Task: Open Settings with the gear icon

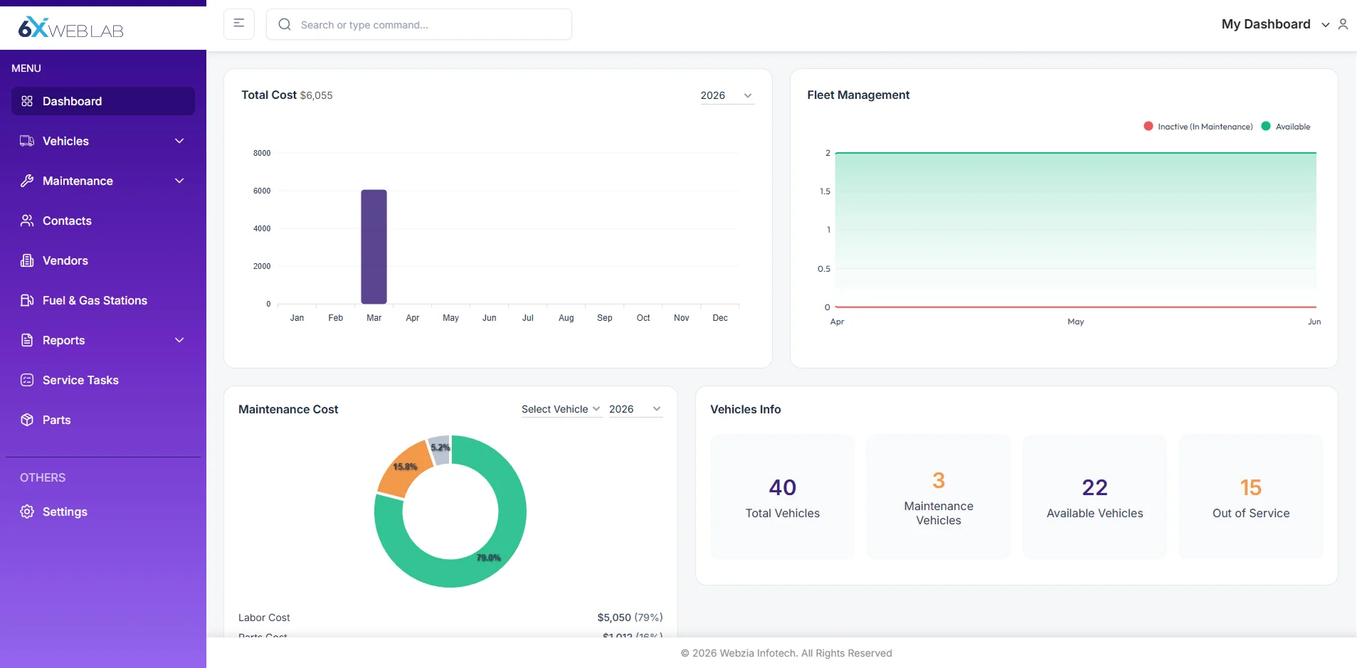Action: click(27, 511)
